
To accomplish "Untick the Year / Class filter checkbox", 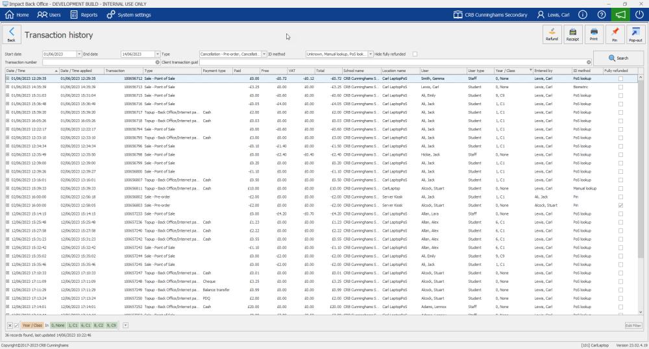I will tap(17, 325).
